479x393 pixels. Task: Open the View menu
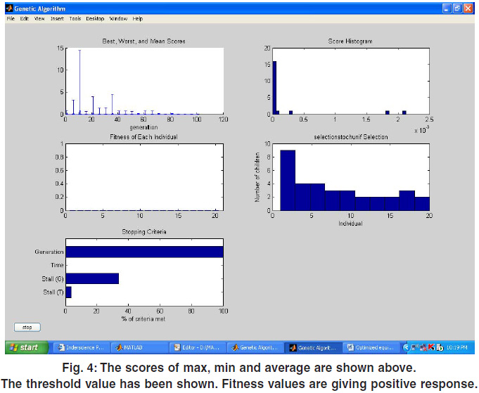(39, 18)
